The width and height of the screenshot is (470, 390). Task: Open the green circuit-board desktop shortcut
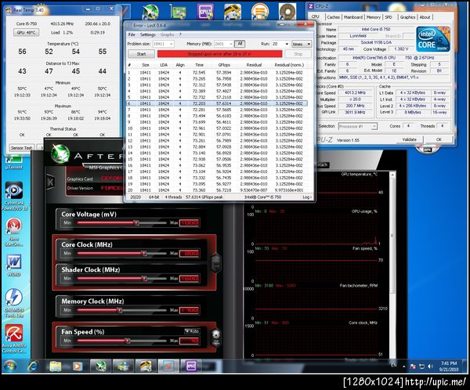(x=178, y=13)
